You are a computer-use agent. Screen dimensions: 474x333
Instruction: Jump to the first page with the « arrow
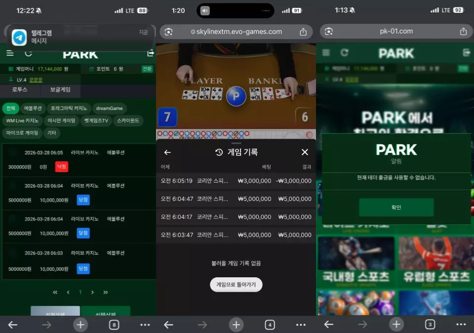click(x=55, y=293)
